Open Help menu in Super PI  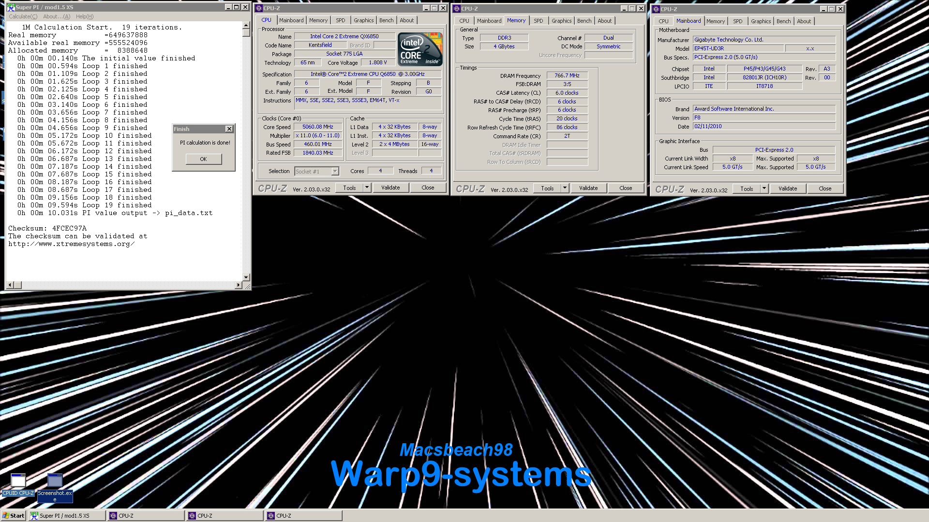(85, 16)
